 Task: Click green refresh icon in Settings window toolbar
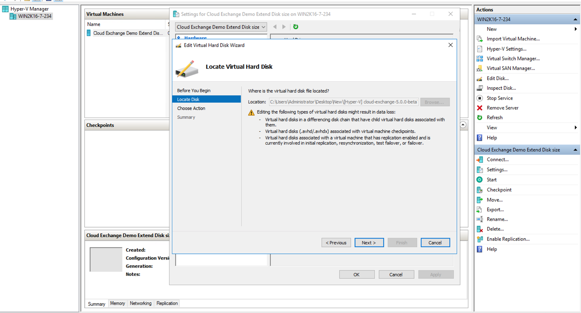pyautogui.click(x=296, y=27)
